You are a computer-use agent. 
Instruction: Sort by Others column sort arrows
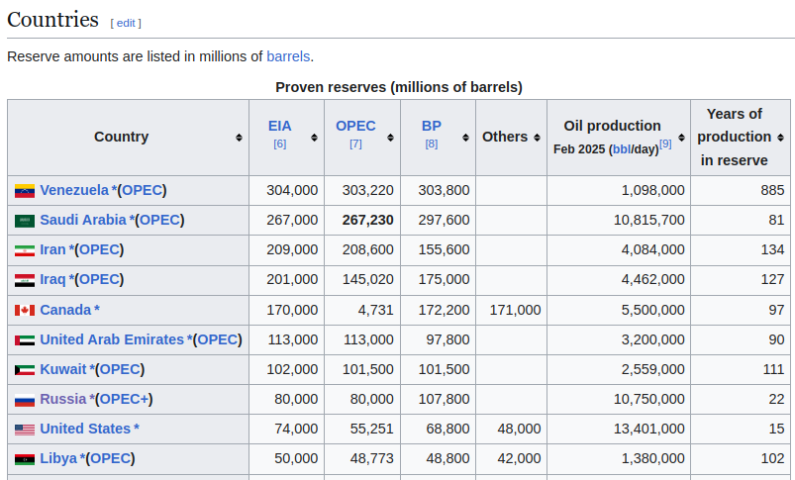point(537,138)
